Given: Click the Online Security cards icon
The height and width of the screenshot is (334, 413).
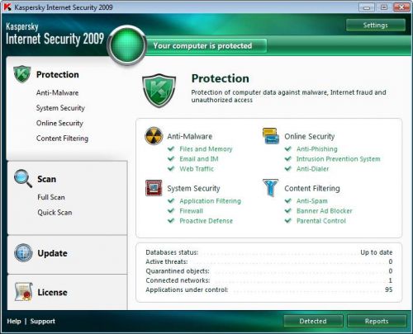Looking at the screenshot, I should tap(271, 136).
